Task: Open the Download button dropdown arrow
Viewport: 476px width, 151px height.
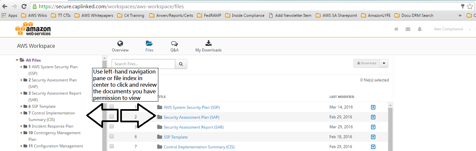Action: click(x=384, y=63)
